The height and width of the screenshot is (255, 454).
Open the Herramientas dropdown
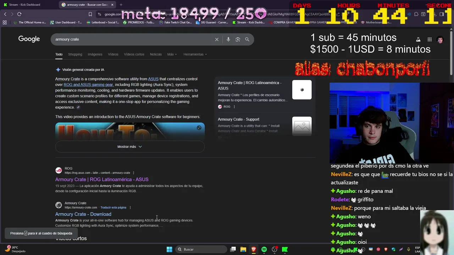(x=195, y=54)
